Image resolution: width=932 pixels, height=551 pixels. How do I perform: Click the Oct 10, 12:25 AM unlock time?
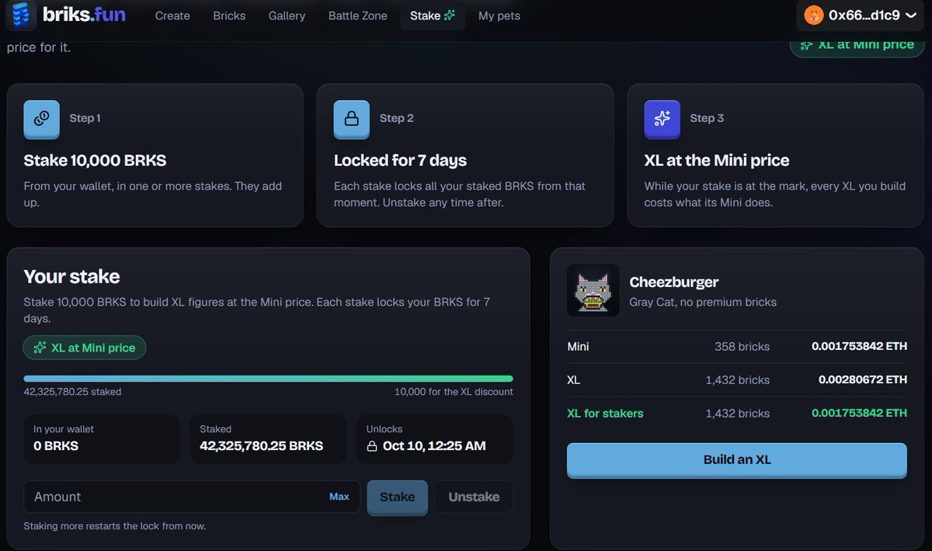pyautogui.click(x=434, y=446)
